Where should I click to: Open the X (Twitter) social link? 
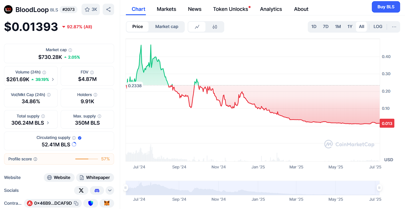(x=81, y=190)
